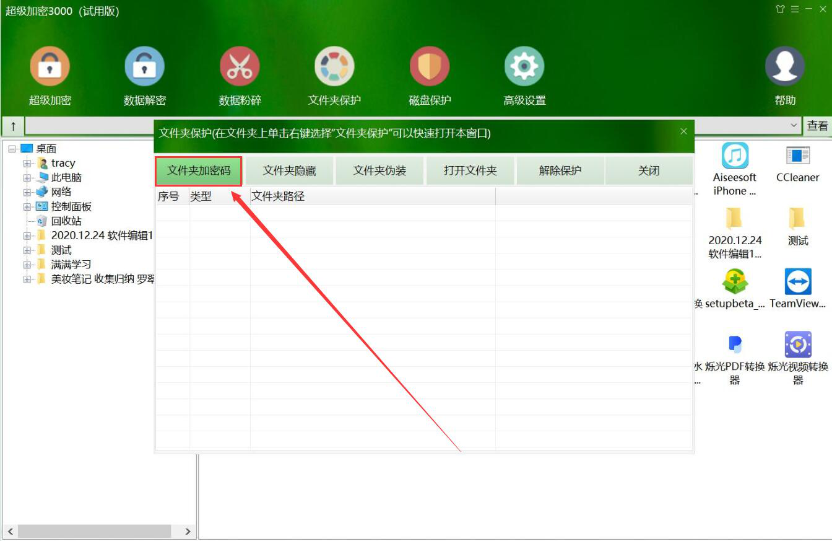Select 2020.12.24 软件编辑1 in the folder tree

(102, 235)
